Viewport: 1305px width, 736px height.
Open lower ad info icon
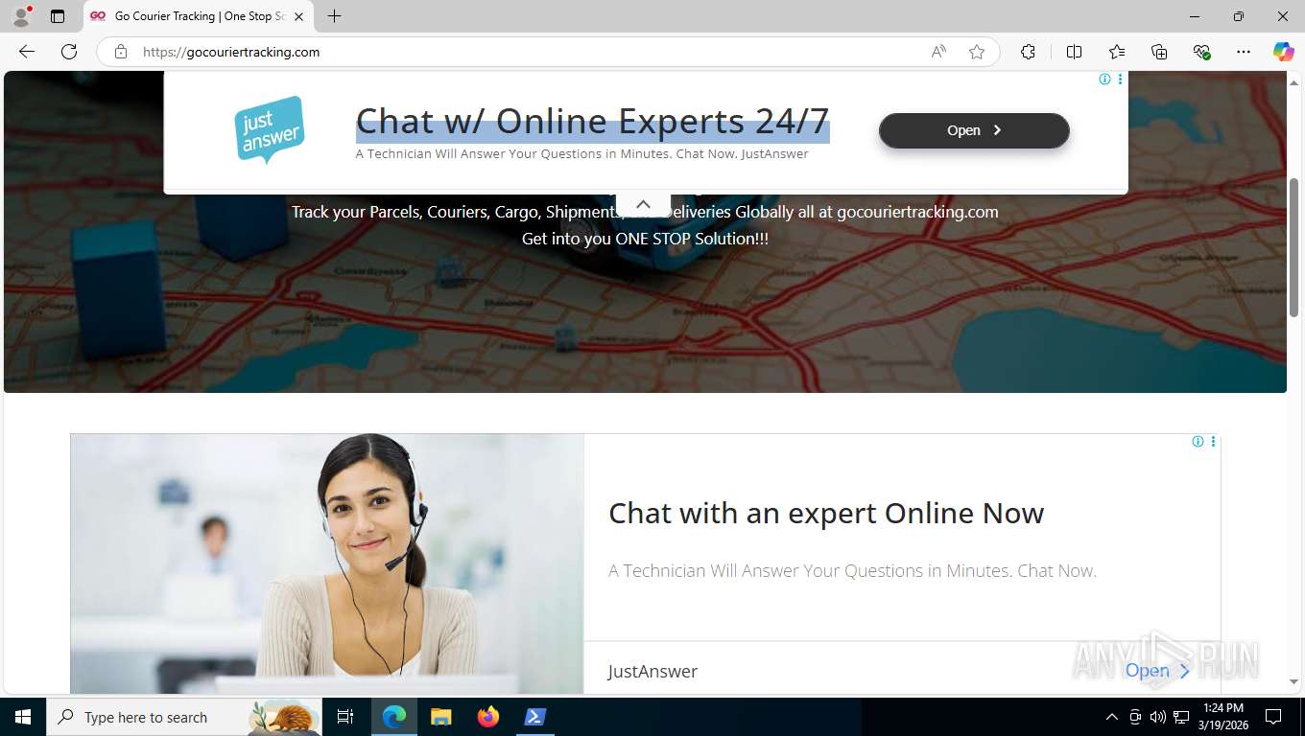1198,442
